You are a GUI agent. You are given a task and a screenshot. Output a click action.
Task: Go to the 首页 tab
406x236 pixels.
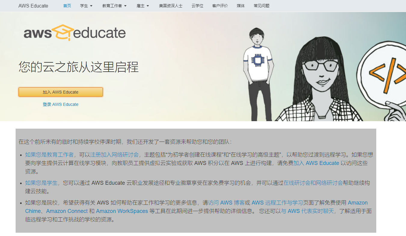67,6
